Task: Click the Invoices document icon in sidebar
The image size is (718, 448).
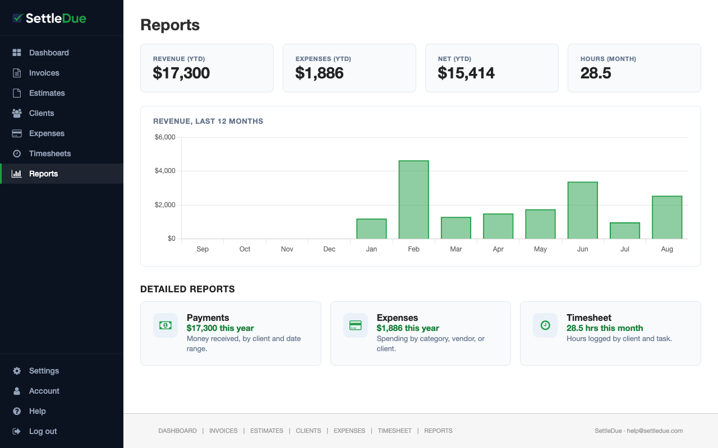Action: pos(17,73)
